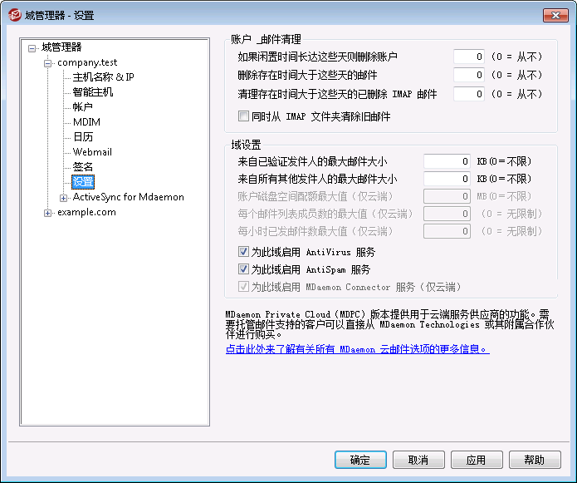The image size is (577, 483).
Task: Click the disabled 每个邮件列表成员数的最大值 field
Action: 447,214
